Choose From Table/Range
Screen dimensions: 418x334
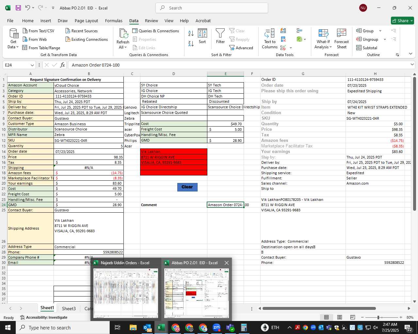pos(41,48)
